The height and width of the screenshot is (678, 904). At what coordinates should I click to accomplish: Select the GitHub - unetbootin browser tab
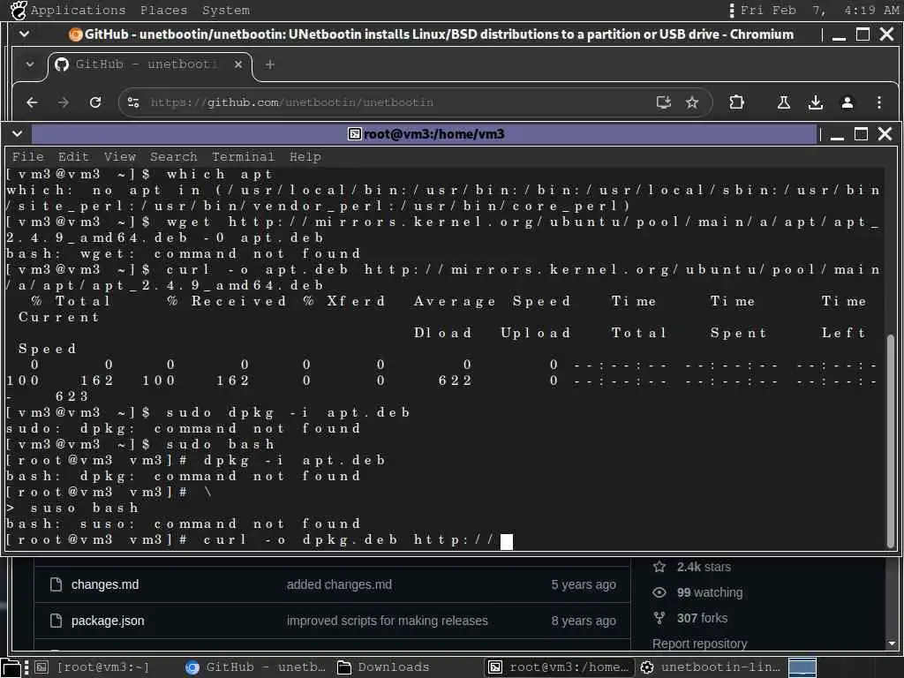point(149,64)
